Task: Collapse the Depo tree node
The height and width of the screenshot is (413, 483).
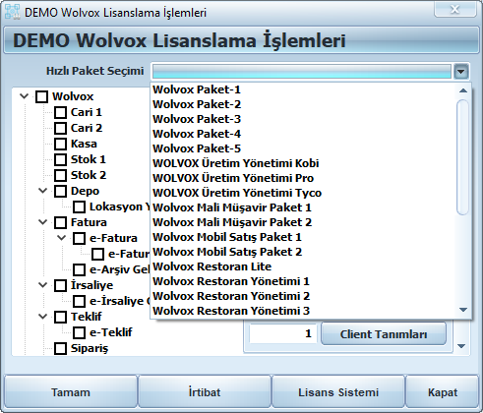Action: pos(43,191)
